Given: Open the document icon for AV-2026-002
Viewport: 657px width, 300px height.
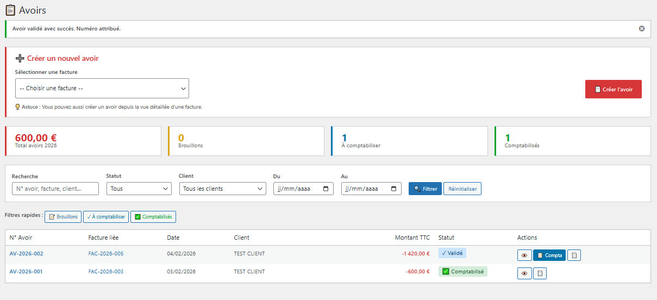Looking at the screenshot, I should coord(574,255).
